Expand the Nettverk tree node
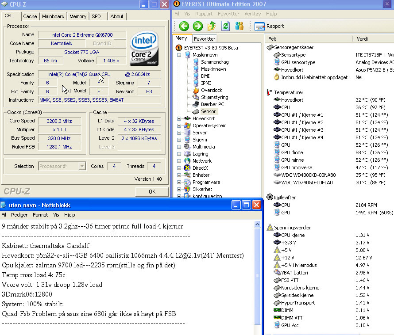 179,161
